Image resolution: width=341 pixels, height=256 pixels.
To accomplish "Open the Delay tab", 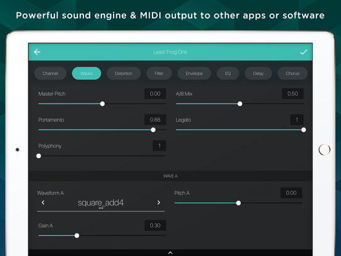I will click(258, 74).
